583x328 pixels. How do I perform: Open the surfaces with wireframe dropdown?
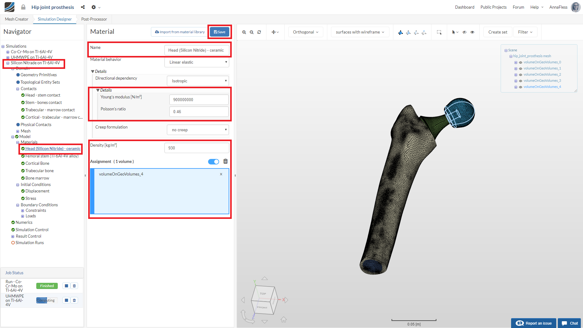pyautogui.click(x=360, y=32)
